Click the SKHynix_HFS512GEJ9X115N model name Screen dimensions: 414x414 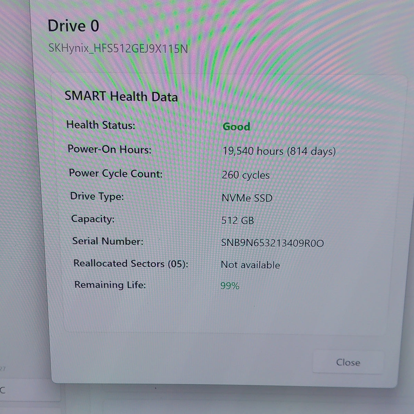click(x=118, y=49)
